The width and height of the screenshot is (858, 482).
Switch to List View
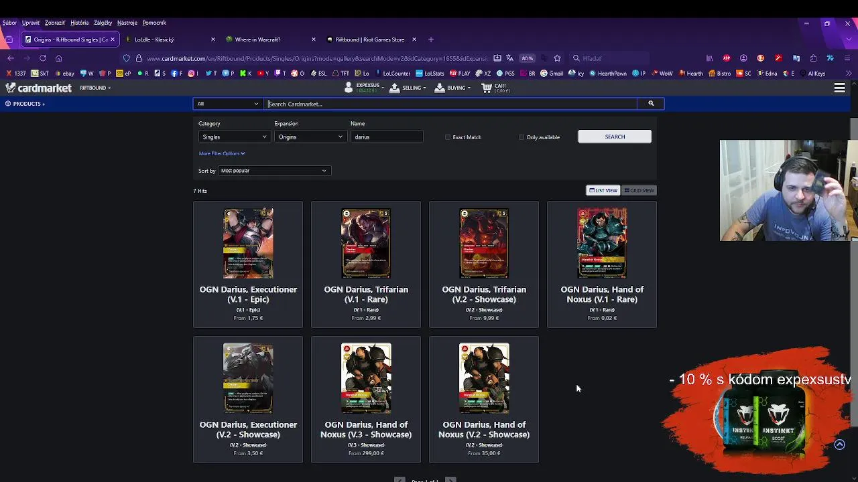click(x=603, y=191)
